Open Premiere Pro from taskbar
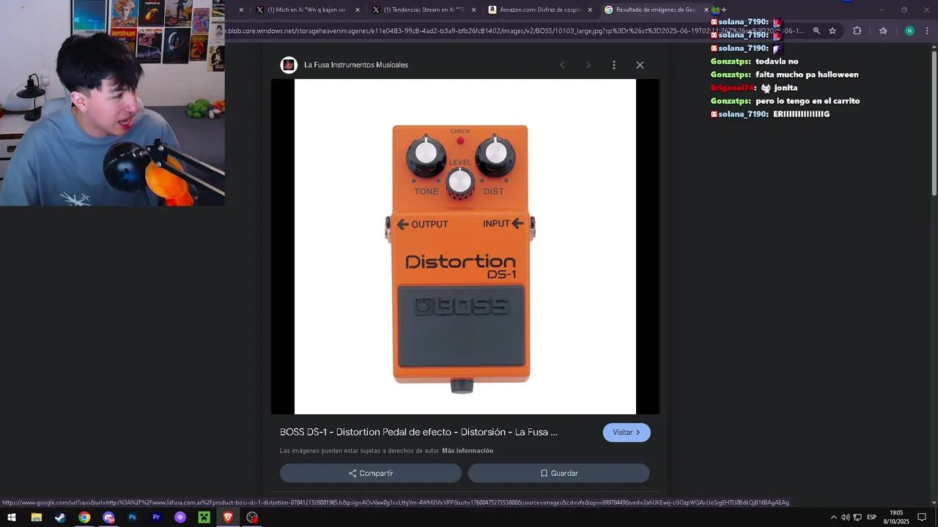This screenshot has width=938, height=527. [x=156, y=517]
